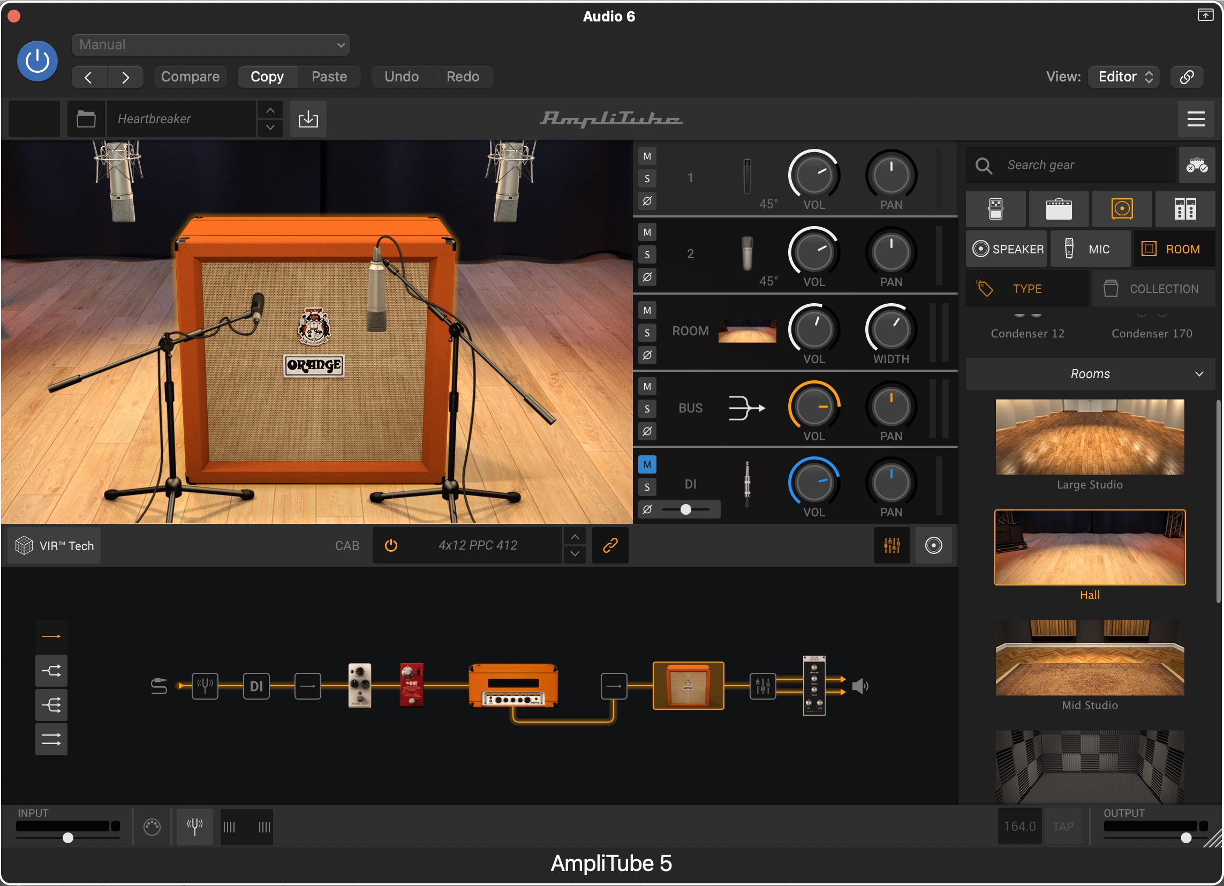Mute mic channel 1
The width and height of the screenshot is (1224, 886).
pos(647,156)
